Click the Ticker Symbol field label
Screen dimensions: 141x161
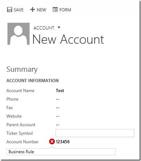[19, 133]
